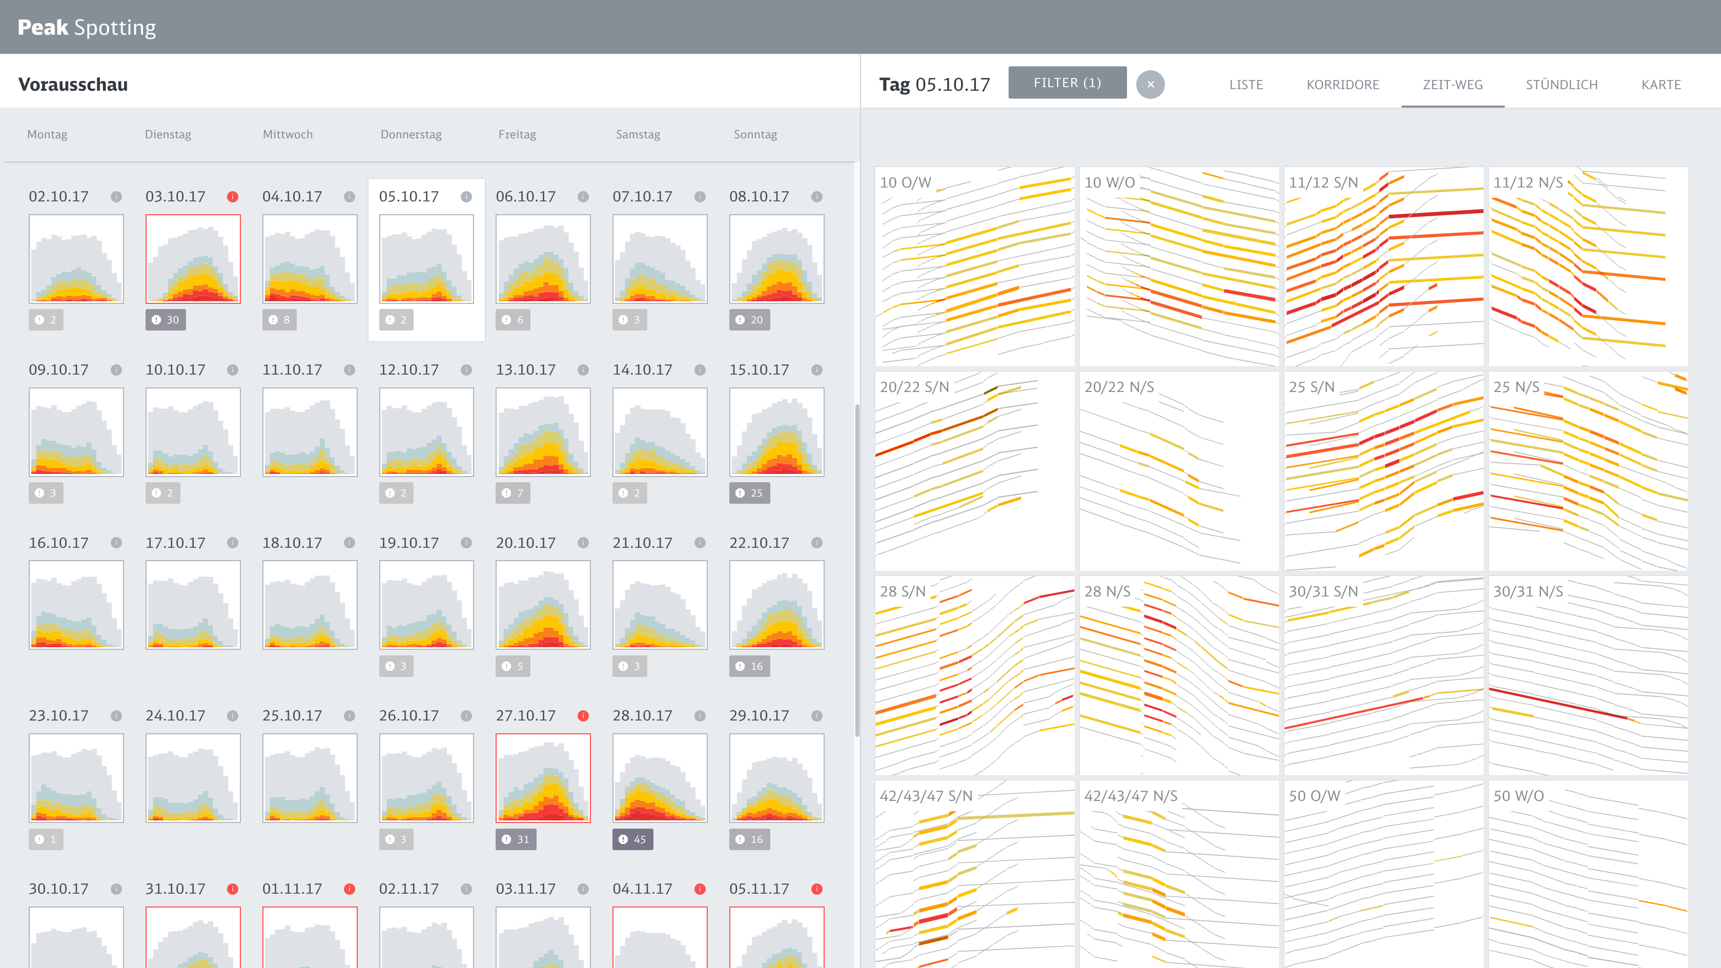Viewport: 1721px width, 968px height.
Task: Click the gray info icon beside 02.10.17
Action: [116, 196]
